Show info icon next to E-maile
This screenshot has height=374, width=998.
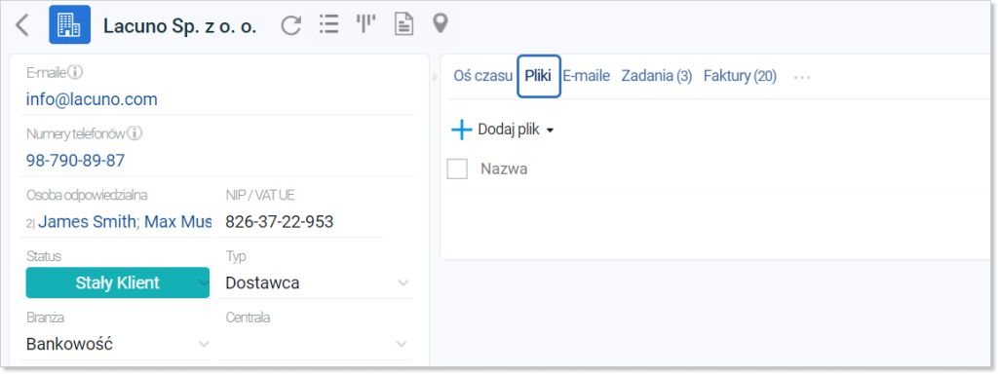(76, 72)
